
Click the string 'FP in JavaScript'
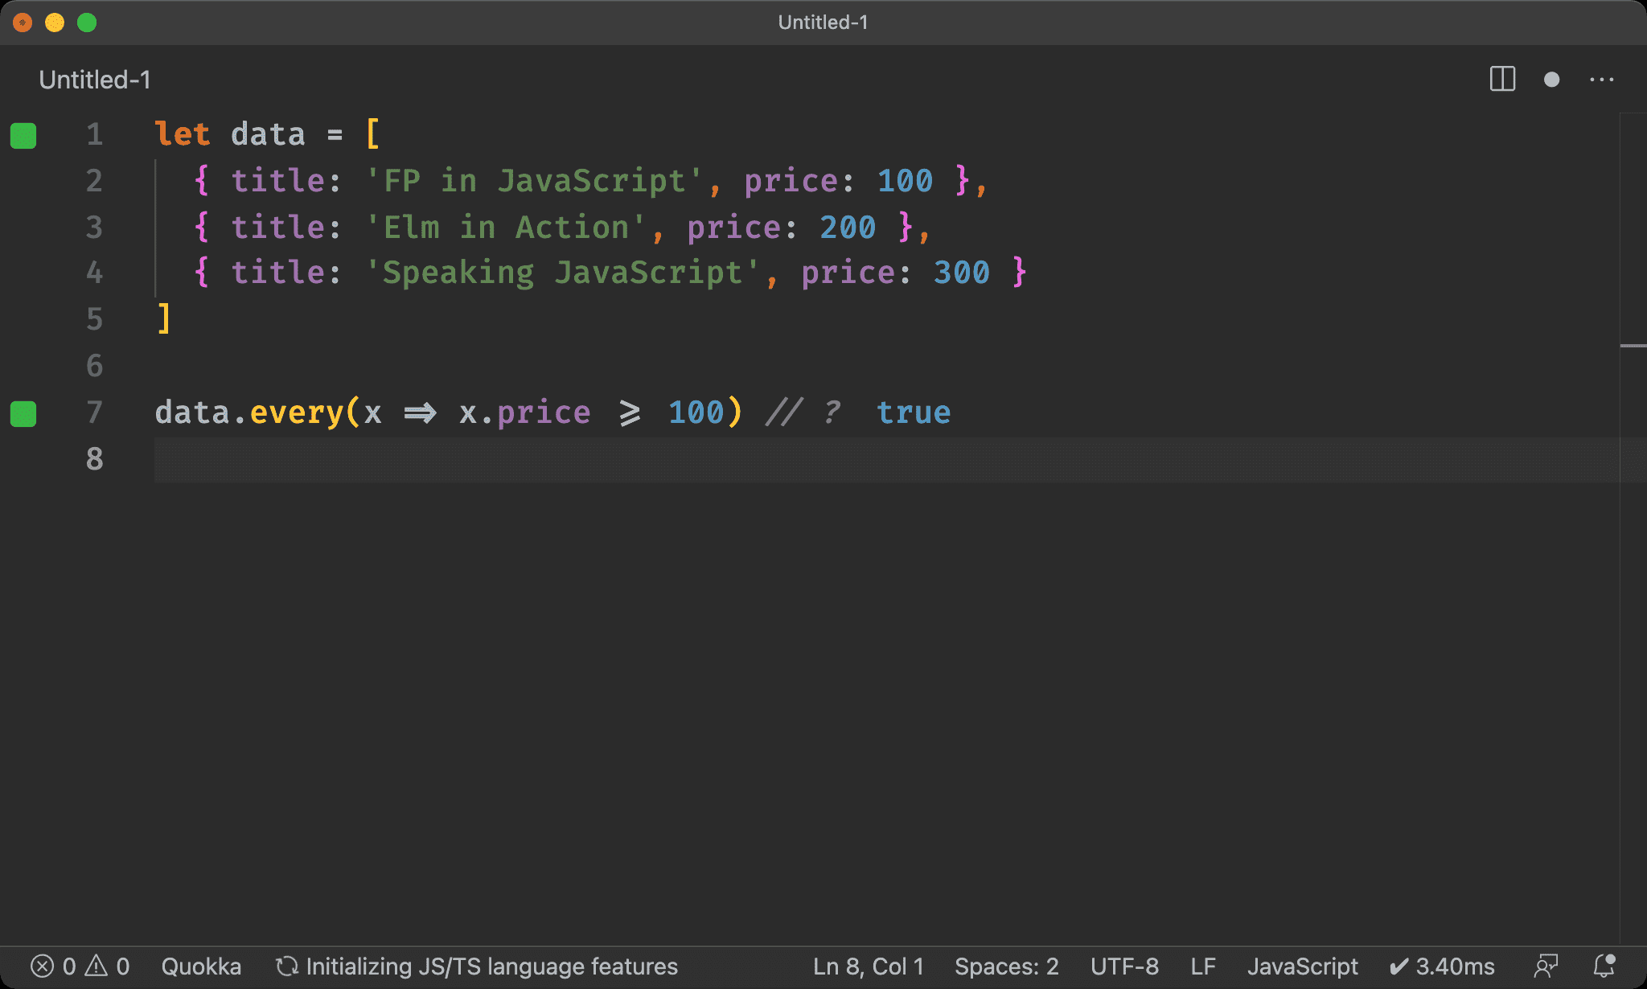534,181
